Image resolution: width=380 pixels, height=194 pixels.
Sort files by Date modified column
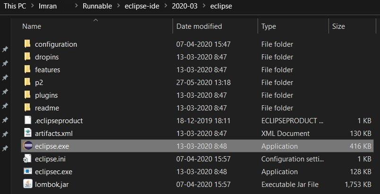coord(199,26)
